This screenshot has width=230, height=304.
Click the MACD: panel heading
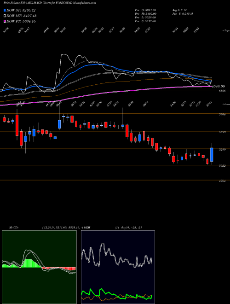pos(13,228)
